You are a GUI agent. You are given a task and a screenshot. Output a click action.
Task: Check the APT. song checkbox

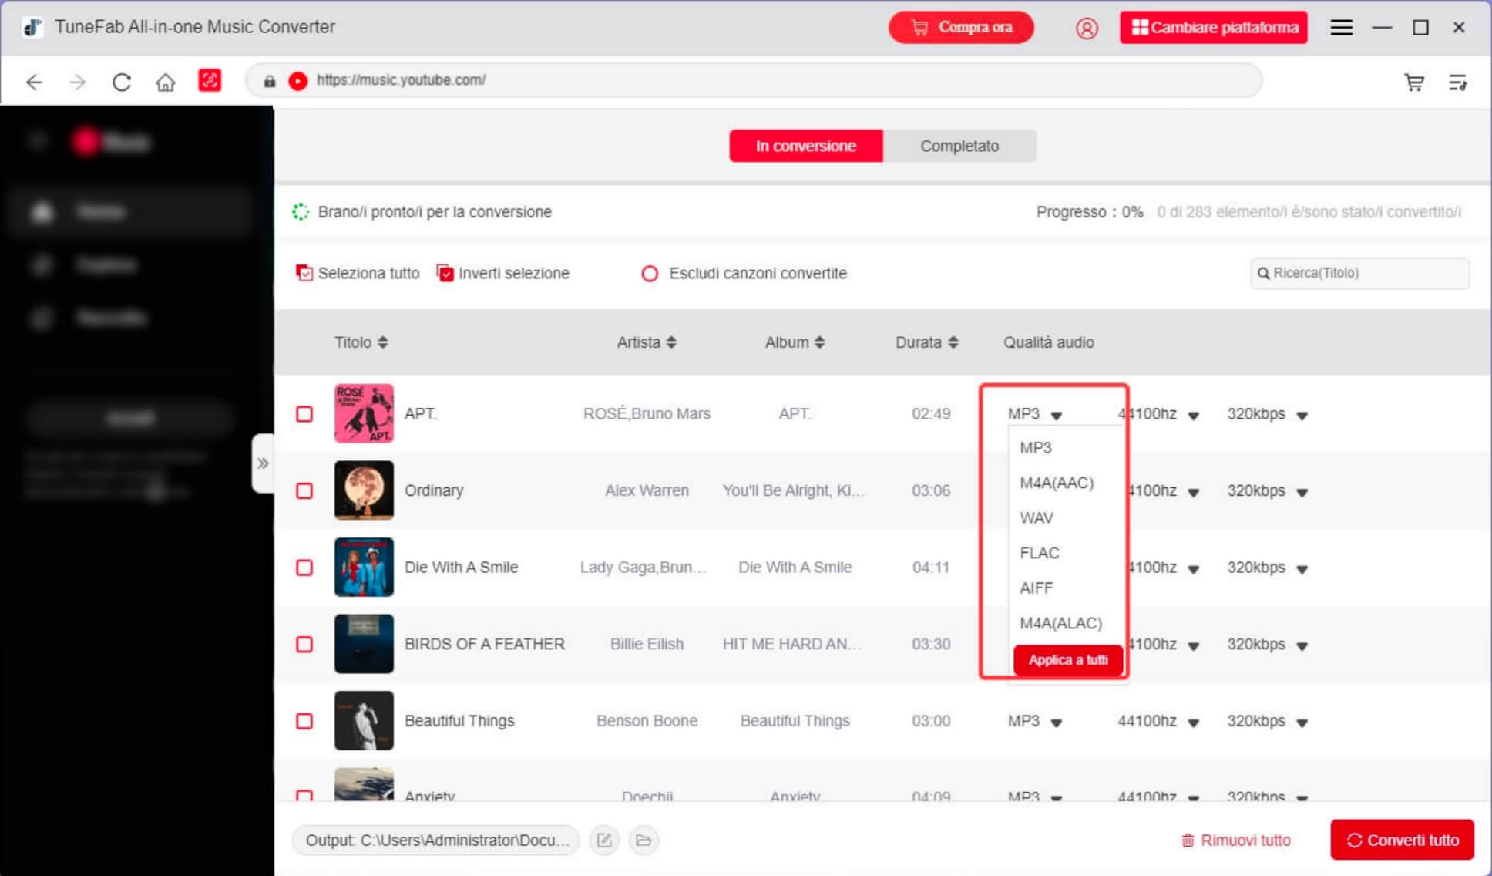[304, 414]
